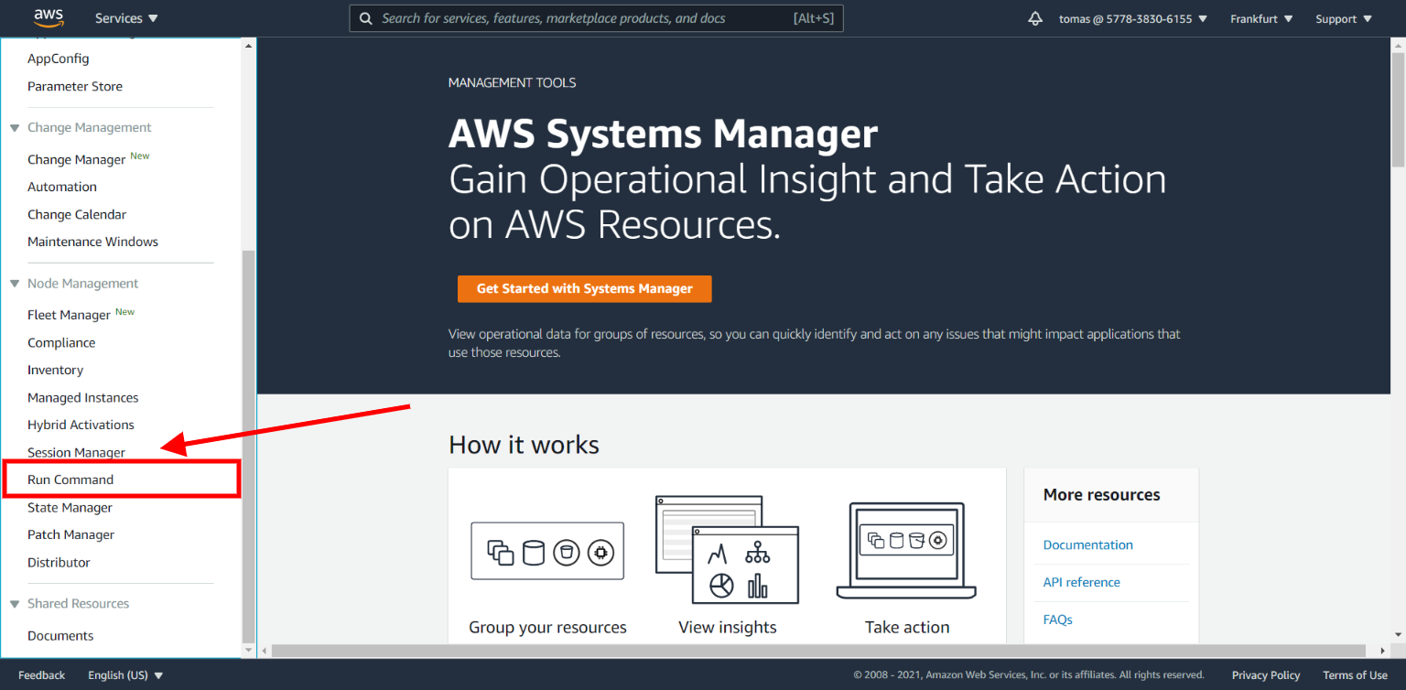This screenshot has height=690, width=1406.
Task: Open the Support menu
Action: point(1343,18)
